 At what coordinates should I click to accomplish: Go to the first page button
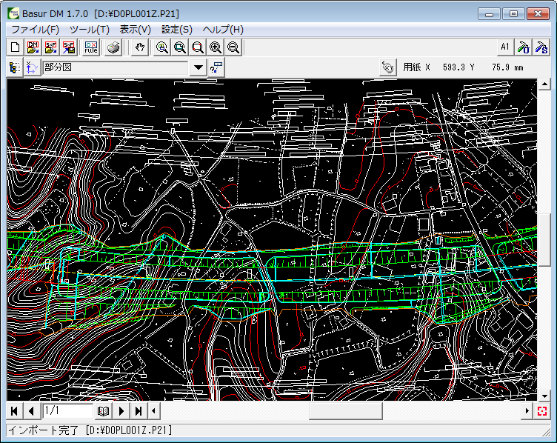(x=15, y=411)
